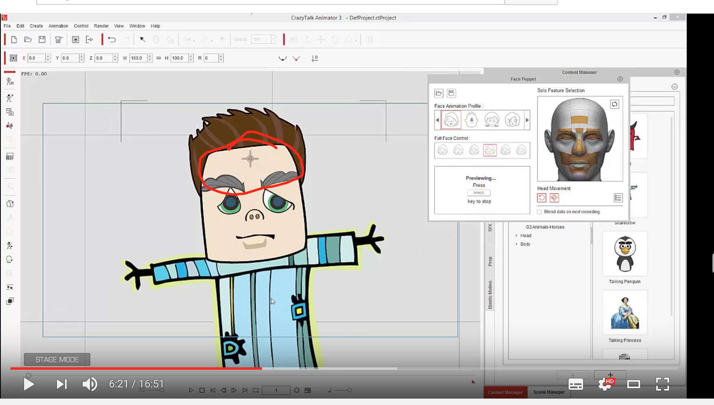714x405 pixels.
Task: Toggle head translation cross-arrow in Head Movement
Action: [x=554, y=198]
